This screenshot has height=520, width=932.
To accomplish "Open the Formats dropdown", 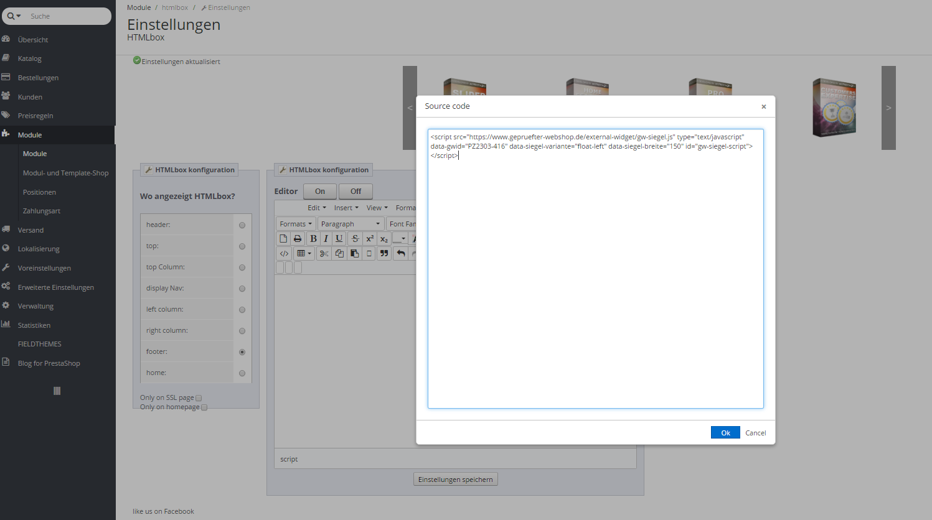I will [x=296, y=224].
